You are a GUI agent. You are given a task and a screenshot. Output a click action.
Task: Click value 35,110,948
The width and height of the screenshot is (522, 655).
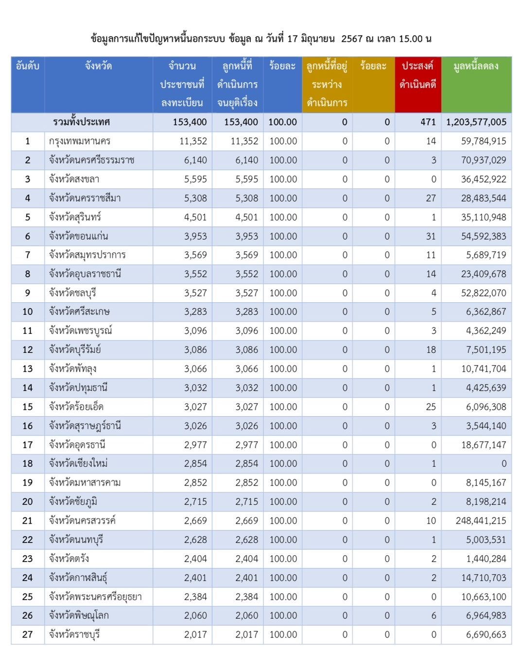coord(484,217)
